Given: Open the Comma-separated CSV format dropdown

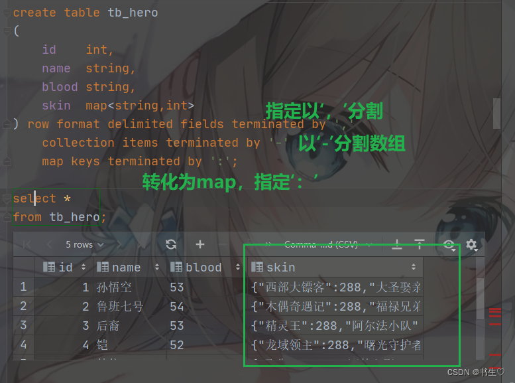Looking at the screenshot, I should (328, 244).
